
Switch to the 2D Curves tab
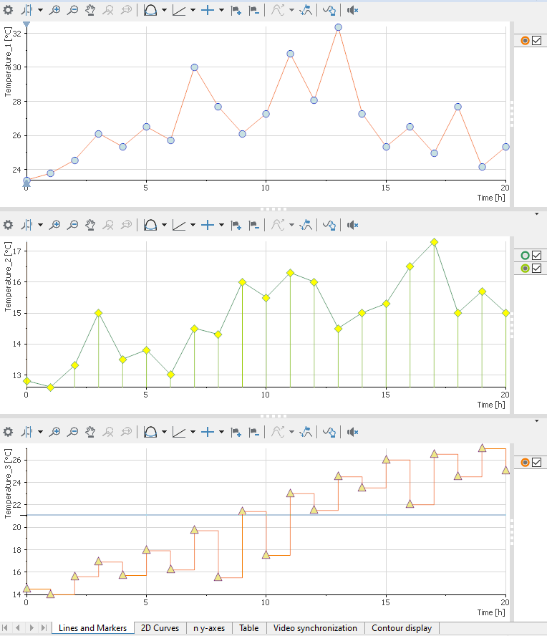(160, 628)
